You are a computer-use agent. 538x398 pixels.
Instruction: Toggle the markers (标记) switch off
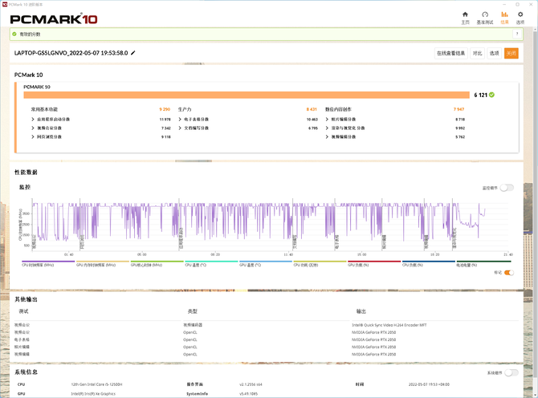click(x=509, y=273)
